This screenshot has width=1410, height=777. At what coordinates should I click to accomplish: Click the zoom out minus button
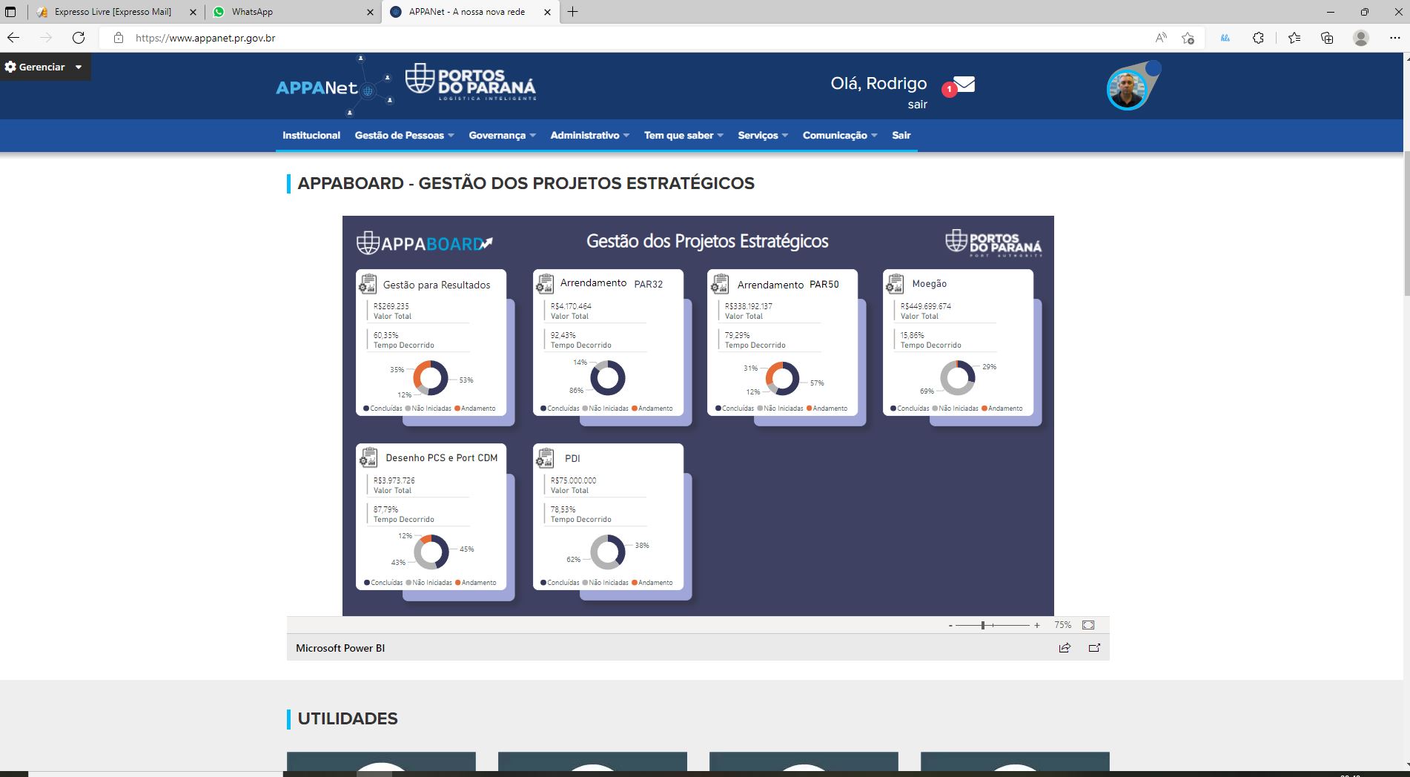950,626
